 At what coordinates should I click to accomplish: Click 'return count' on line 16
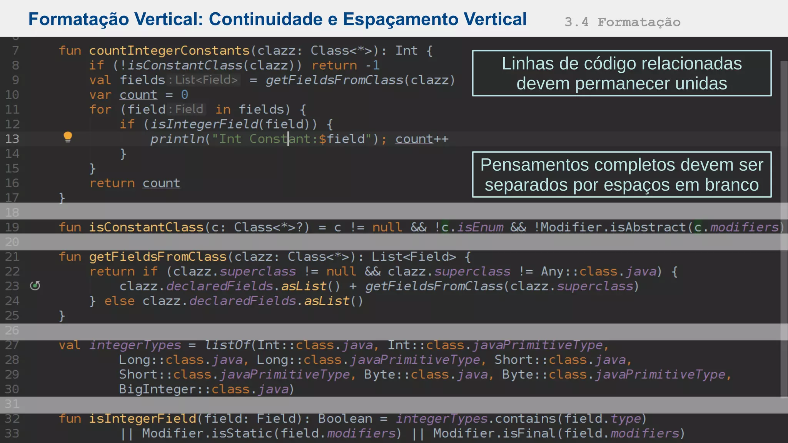pos(135,183)
